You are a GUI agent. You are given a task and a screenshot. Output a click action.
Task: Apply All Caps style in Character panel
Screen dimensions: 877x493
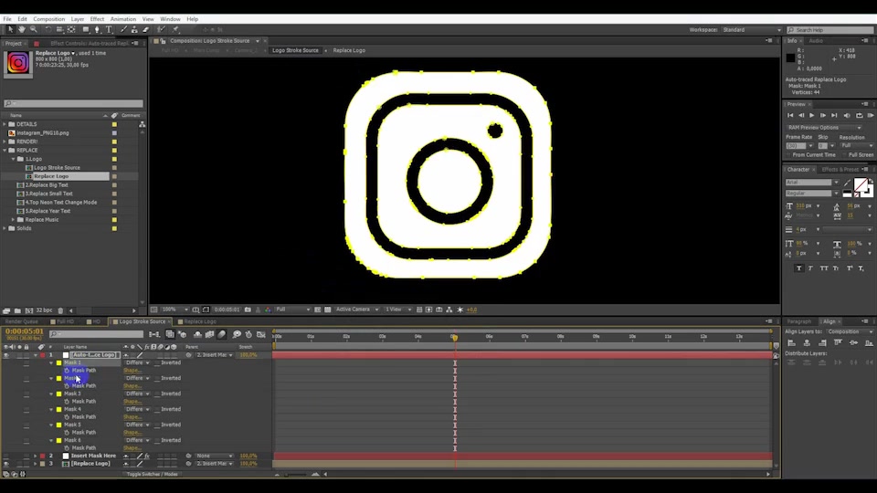point(824,268)
